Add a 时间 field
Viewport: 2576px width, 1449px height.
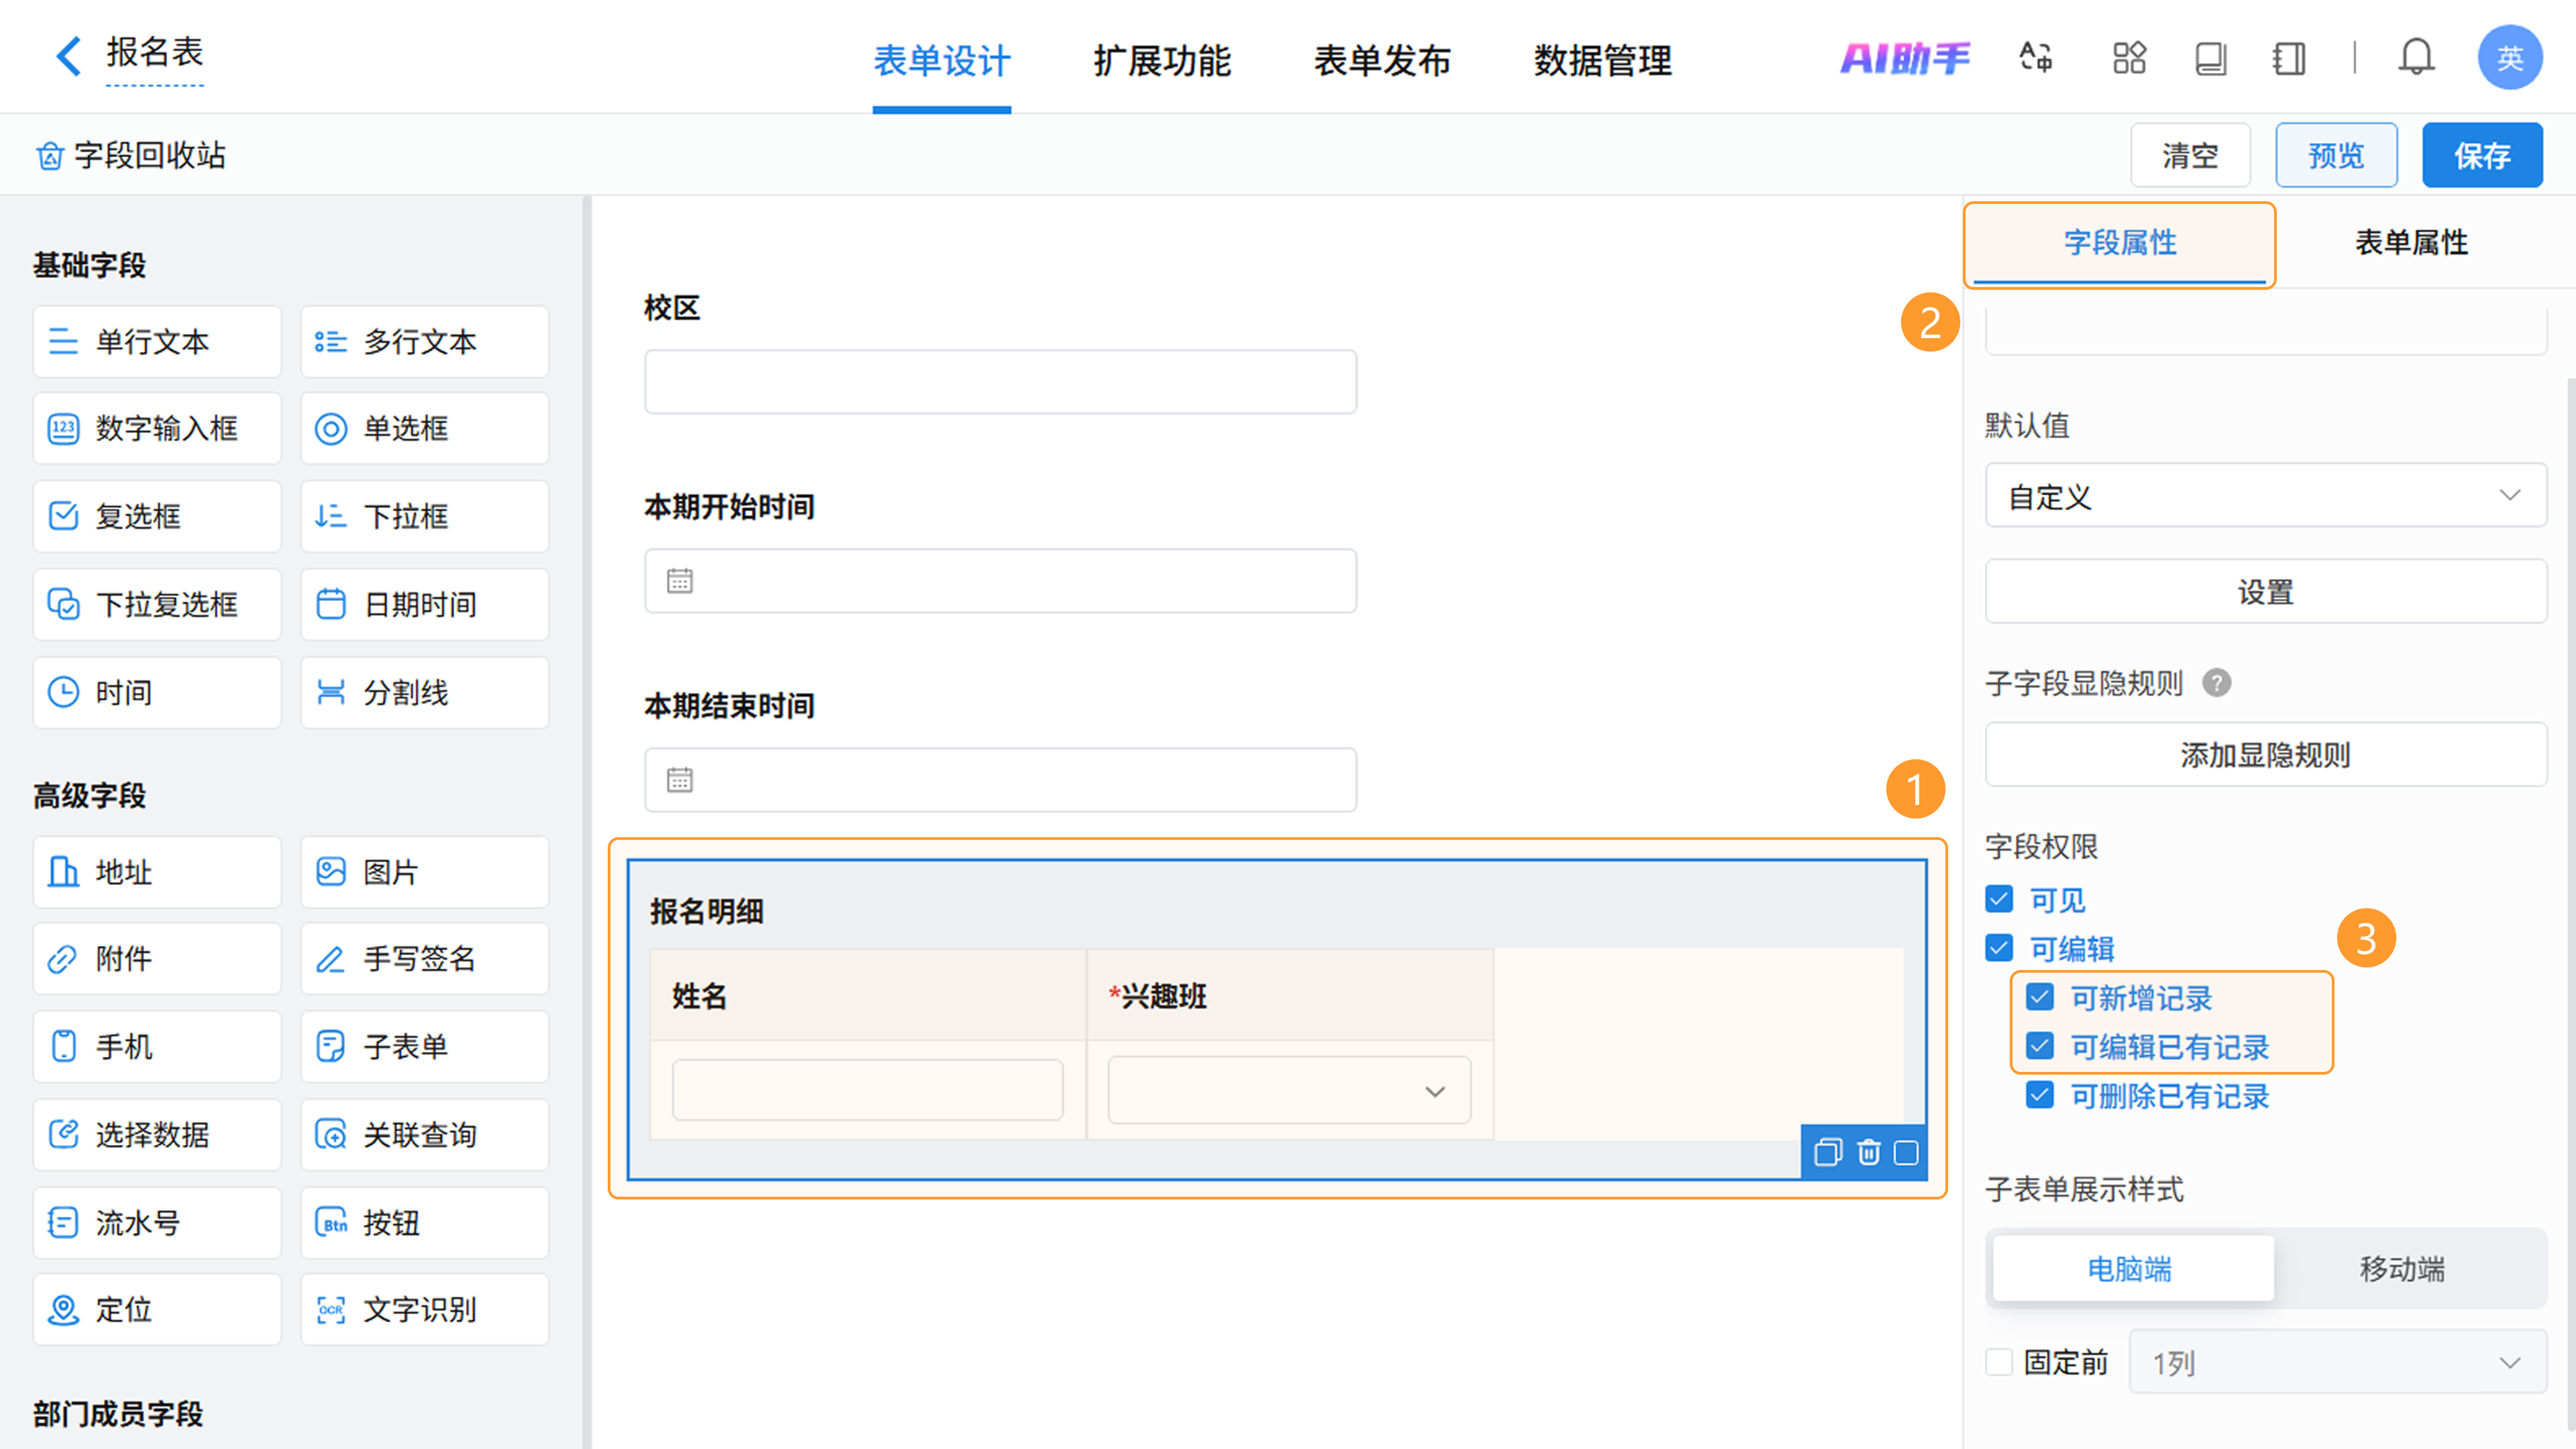click(x=157, y=693)
